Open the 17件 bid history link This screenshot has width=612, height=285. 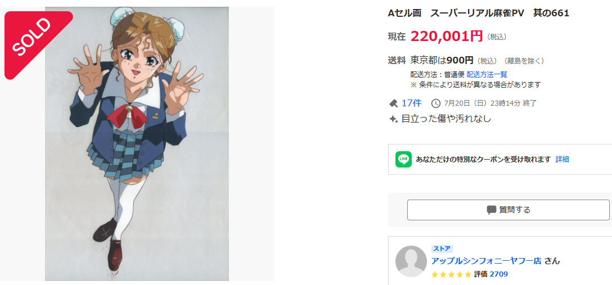pyautogui.click(x=411, y=103)
